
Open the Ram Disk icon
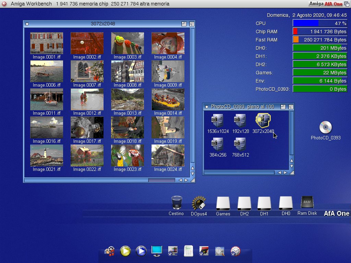307,202
